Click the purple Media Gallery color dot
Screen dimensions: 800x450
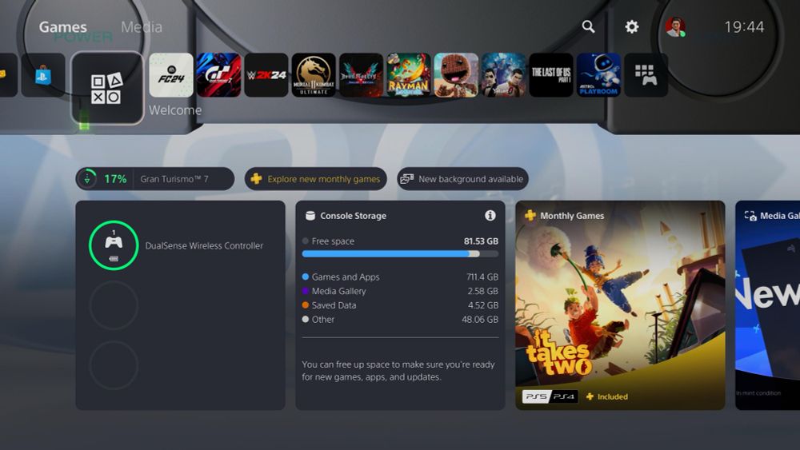[x=305, y=291]
